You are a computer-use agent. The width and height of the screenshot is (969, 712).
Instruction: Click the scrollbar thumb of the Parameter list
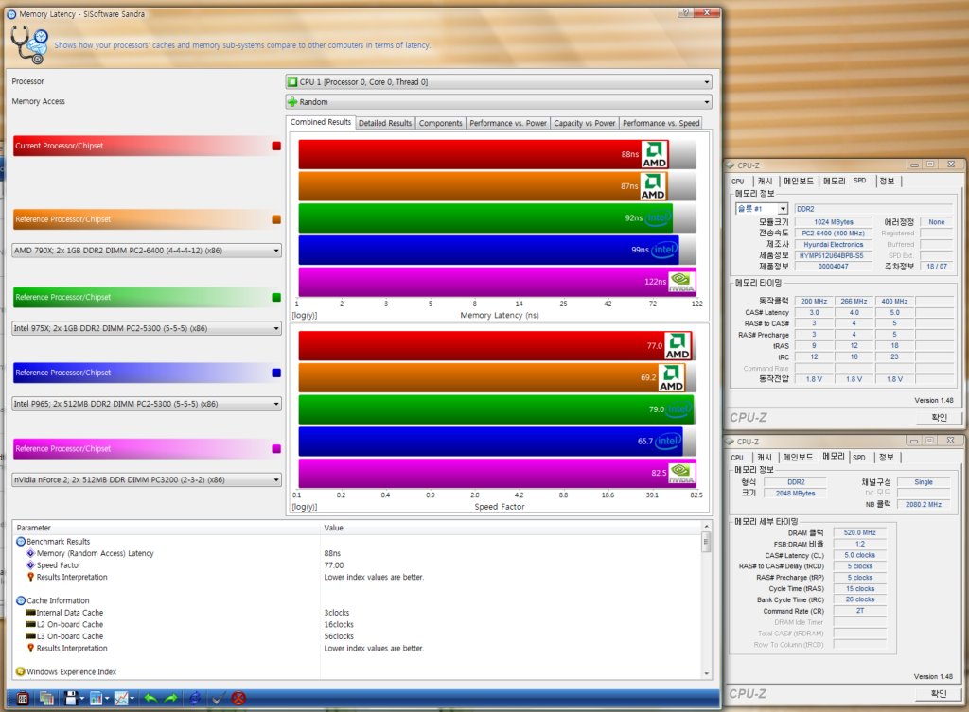(x=706, y=542)
